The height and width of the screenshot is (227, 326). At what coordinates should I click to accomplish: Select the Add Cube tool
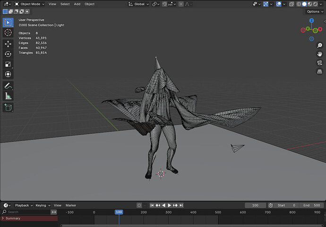click(x=8, y=107)
